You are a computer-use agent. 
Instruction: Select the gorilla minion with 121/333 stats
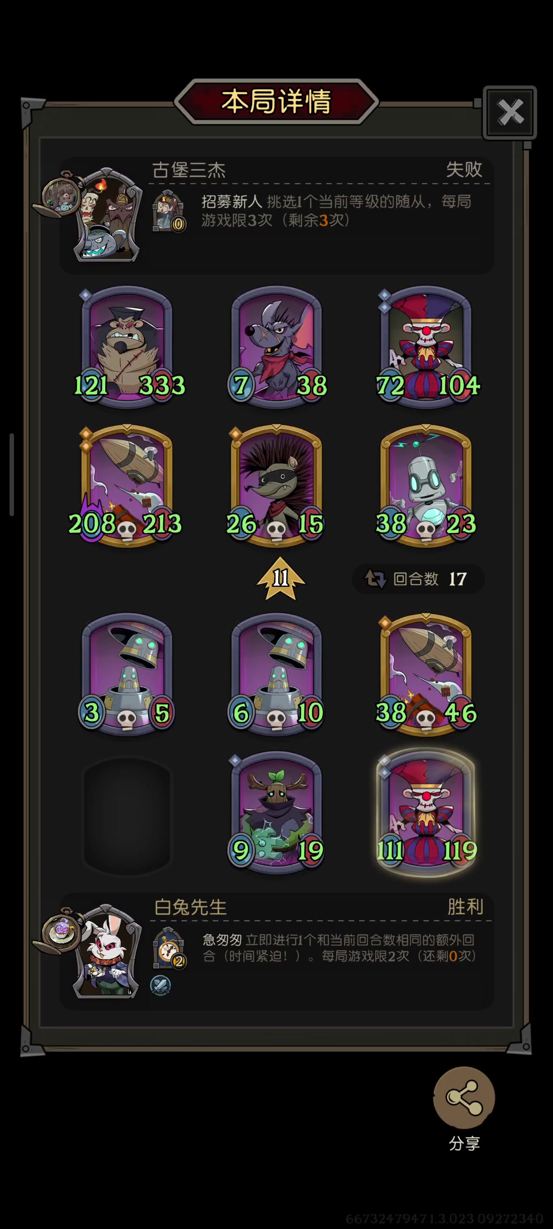pyautogui.click(x=127, y=347)
